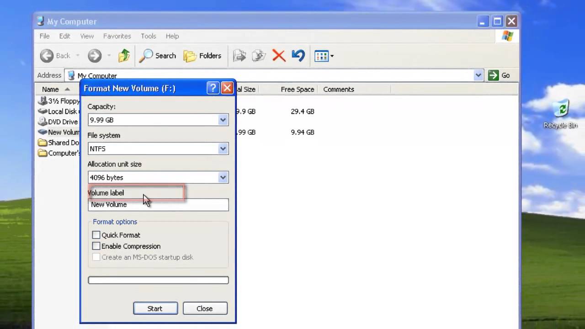This screenshot has height=329, width=585.
Task: Click the Forward arrow toolbar icon
Action: (95, 56)
